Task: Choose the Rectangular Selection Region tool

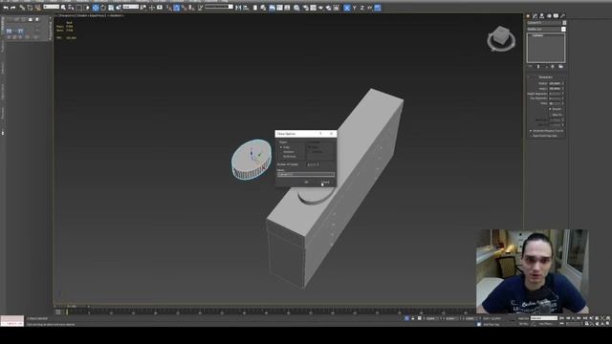Action: pos(78,8)
